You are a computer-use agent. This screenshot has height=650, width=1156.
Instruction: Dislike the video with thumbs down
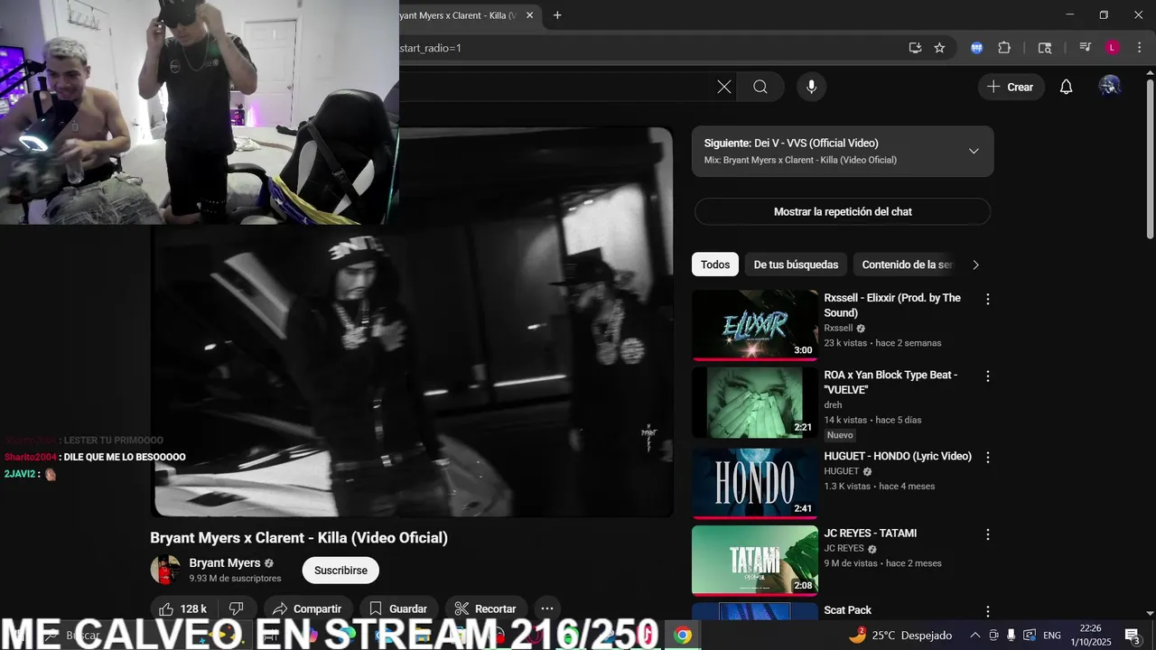click(x=237, y=609)
